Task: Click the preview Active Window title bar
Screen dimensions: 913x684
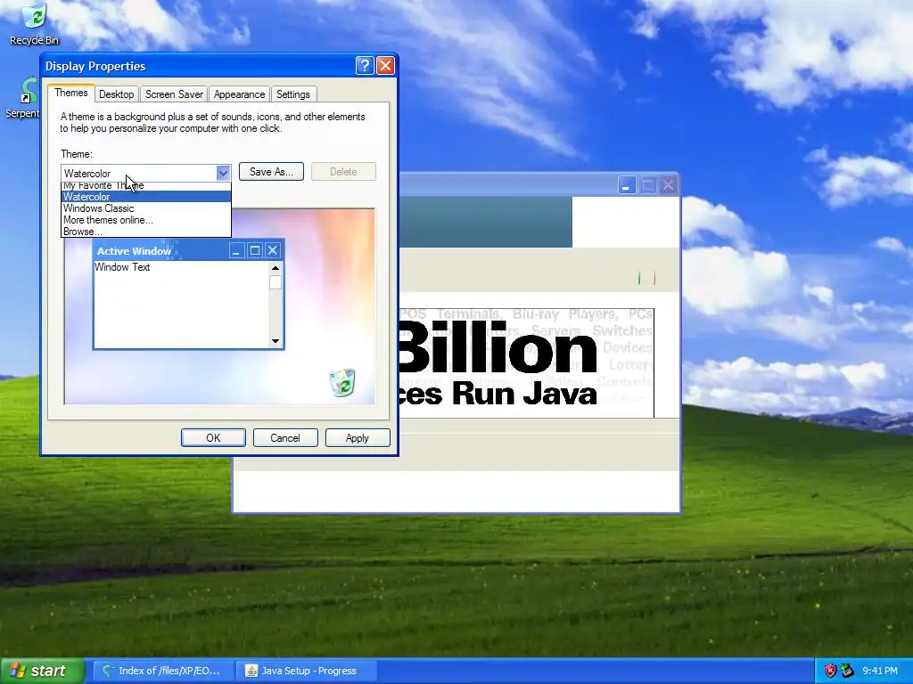Action: [188, 250]
